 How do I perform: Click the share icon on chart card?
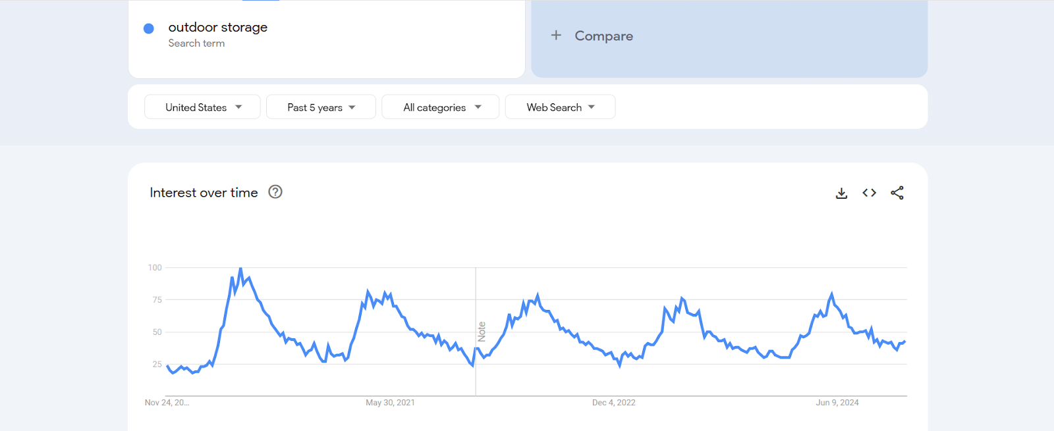(x=897, y=193)
